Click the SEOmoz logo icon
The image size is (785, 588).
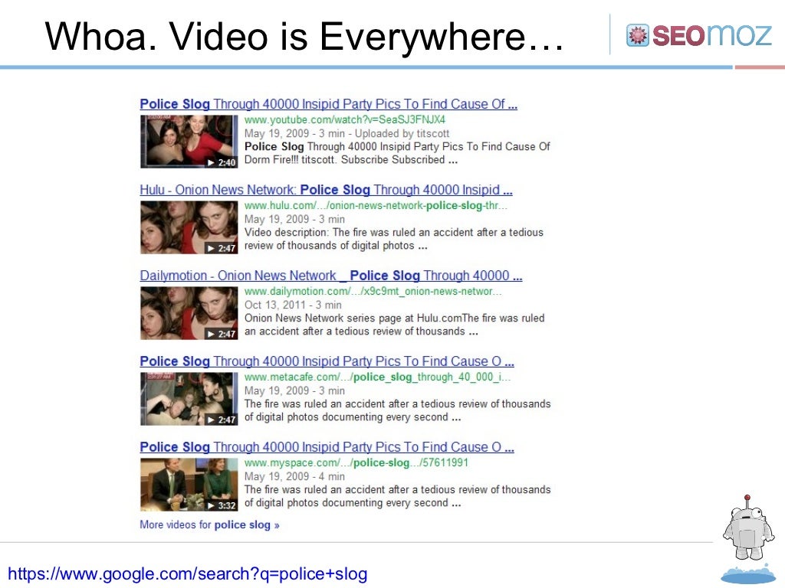pos(637,35)
